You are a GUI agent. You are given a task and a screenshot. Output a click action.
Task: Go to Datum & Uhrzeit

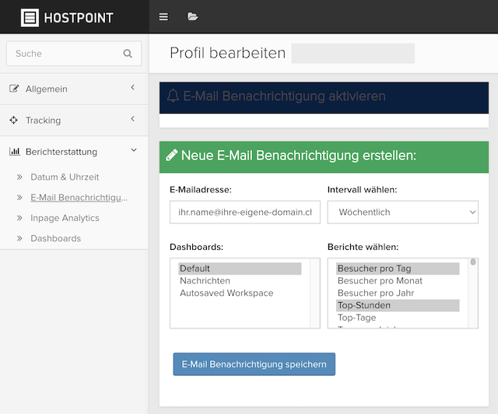pos(65,177)
